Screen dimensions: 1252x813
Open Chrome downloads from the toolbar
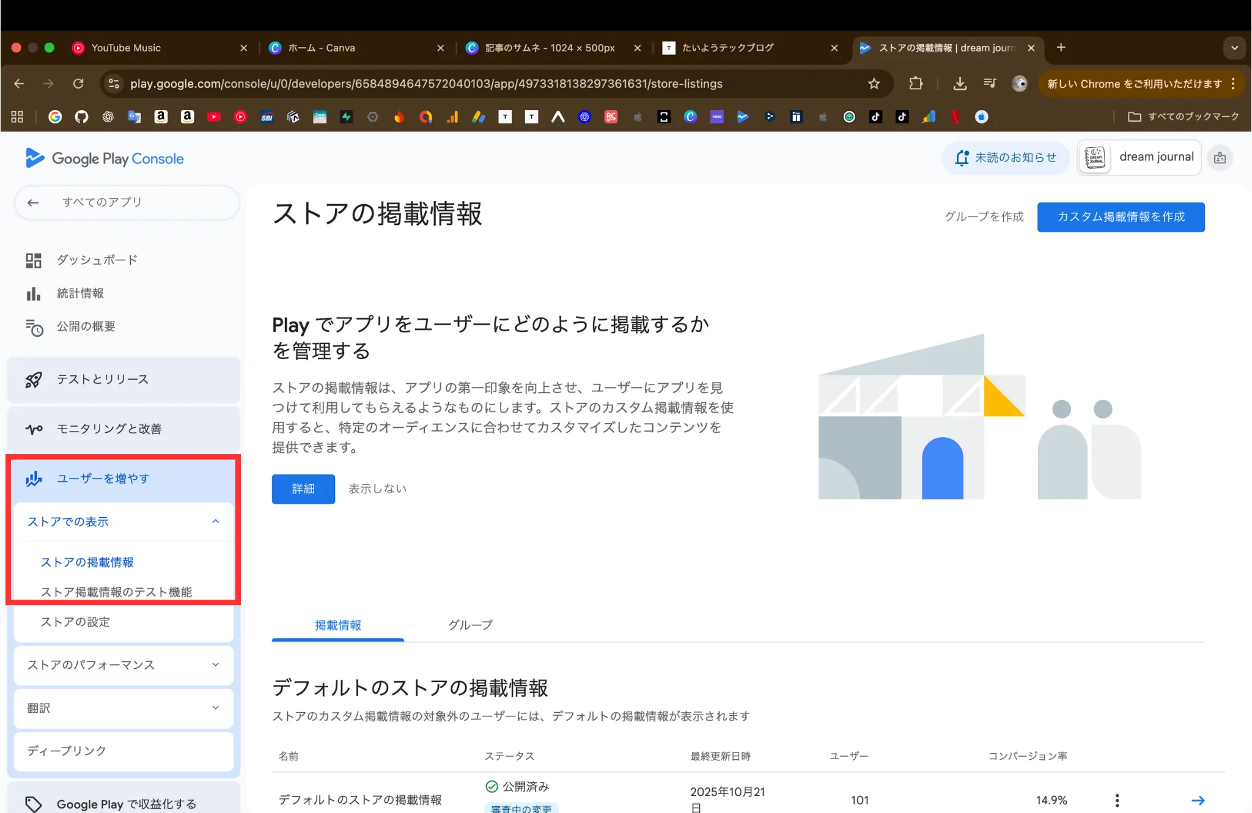[x=959, y=84]
